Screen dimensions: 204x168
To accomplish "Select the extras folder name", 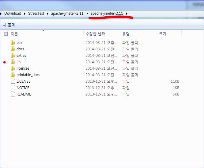I will tap(21, 55).
